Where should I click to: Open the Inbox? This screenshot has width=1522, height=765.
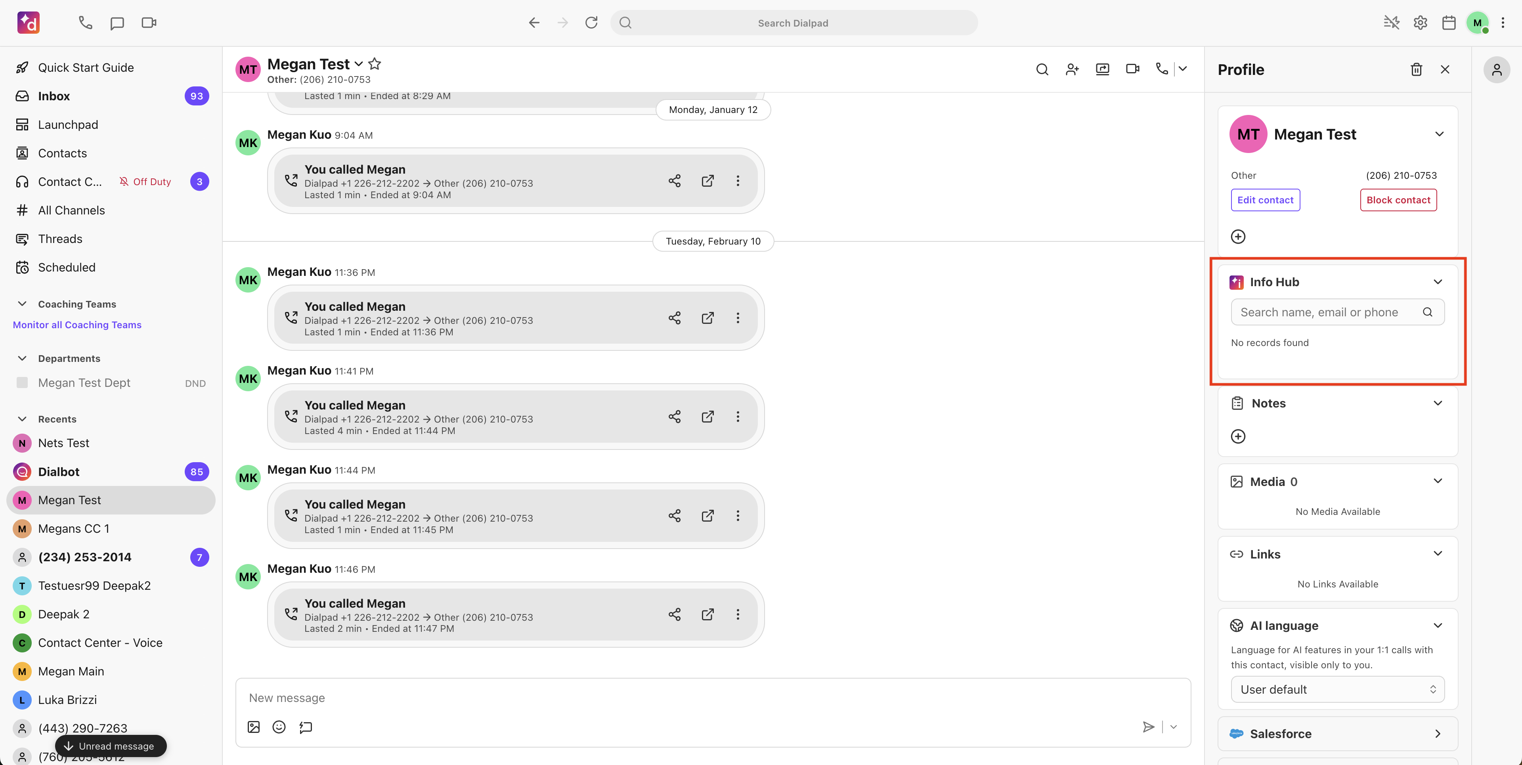click(111, 96)
